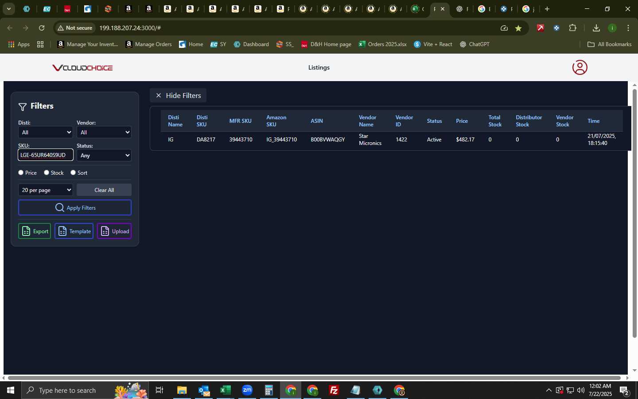
Task: Open the Chrome profile icon in toolbar
Action: pos(612,28)
